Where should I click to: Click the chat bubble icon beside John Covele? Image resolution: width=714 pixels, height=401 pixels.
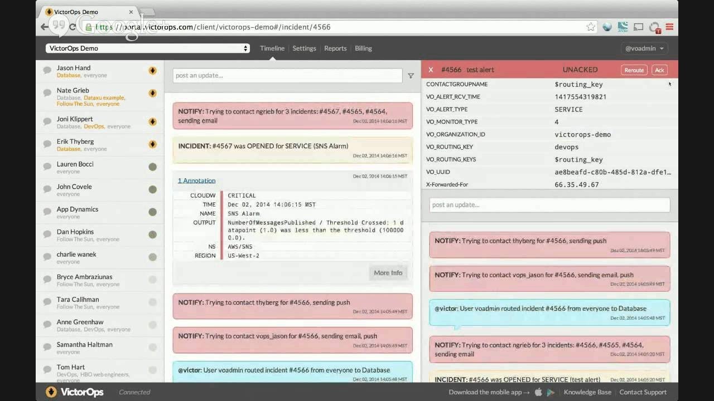click(x=47, y=189)
